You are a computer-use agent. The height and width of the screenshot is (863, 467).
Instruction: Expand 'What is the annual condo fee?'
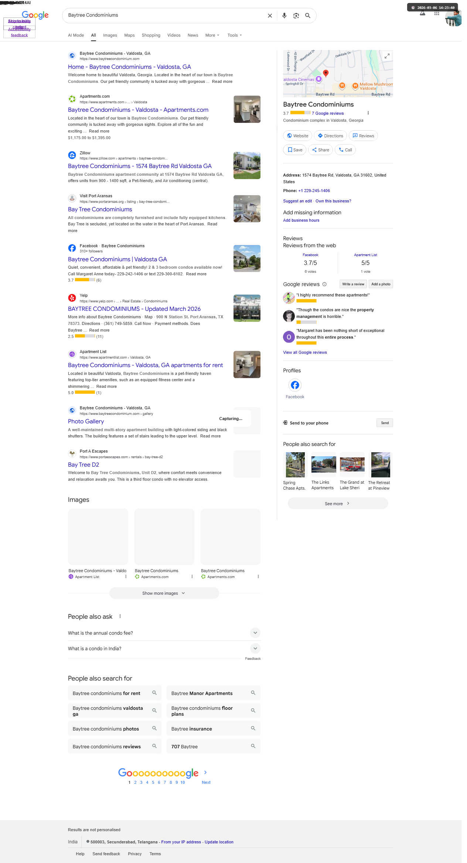pyautogui.click(x=164, y=633)
